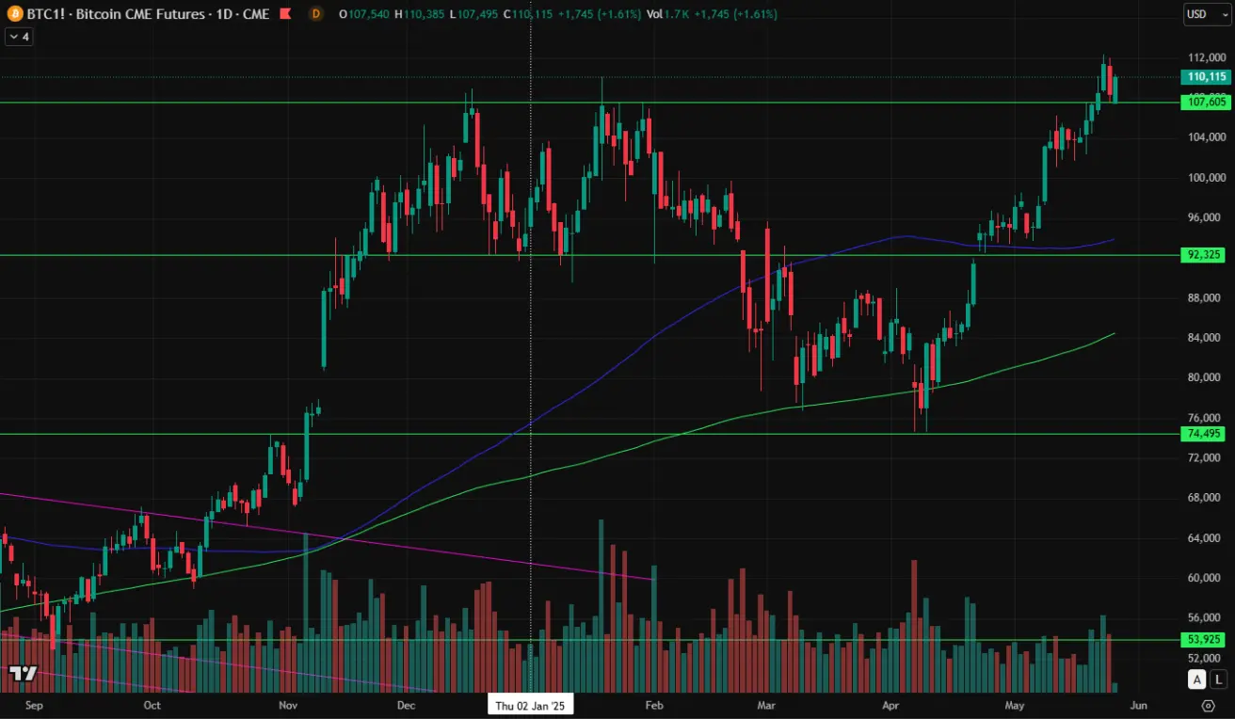Image resolution: width=1235 pixels, height=719 pixels.
Task: Click the 64,000 price axis label
Action: pyautogui.click(x=1206, y=538)
